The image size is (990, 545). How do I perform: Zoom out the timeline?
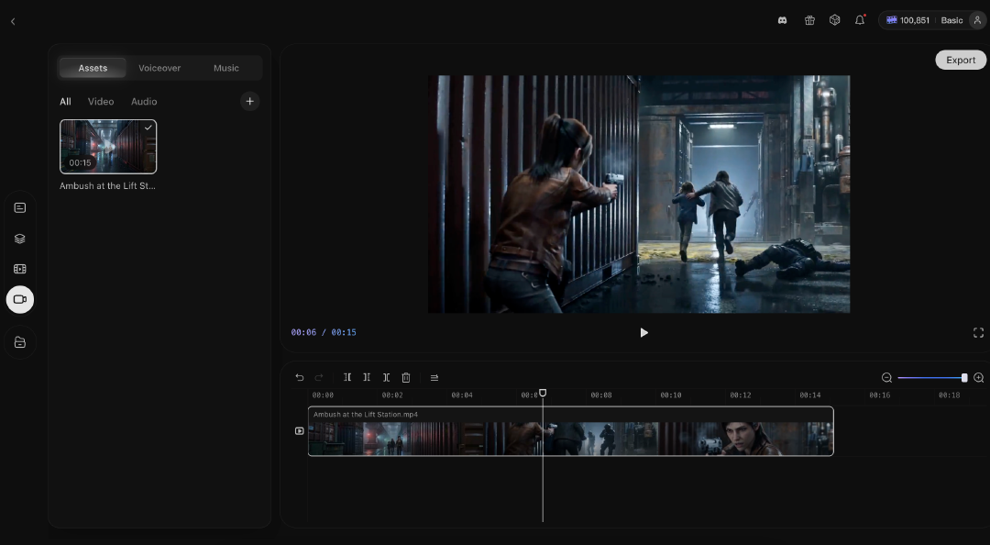pos(886,377)
